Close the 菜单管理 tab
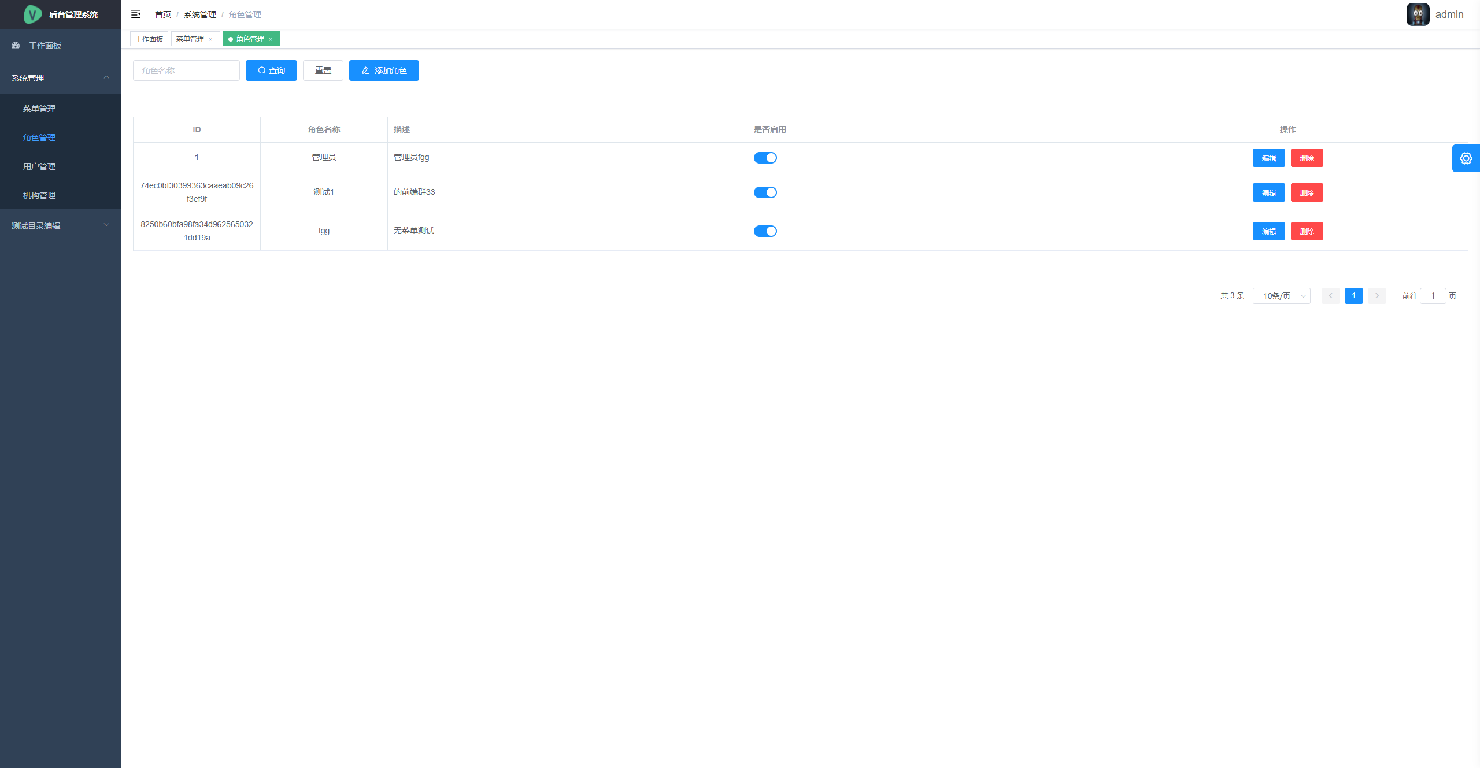Image resolution: width=1480 pixels, height=768 pixels. (x=210, y=39)
